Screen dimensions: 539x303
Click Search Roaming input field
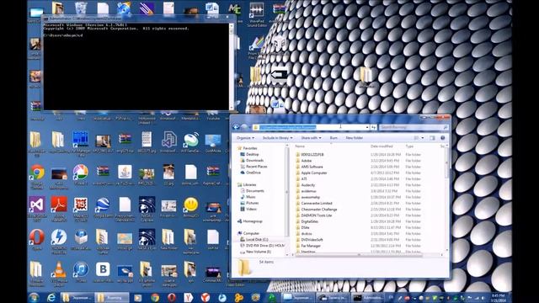(414, 127)
